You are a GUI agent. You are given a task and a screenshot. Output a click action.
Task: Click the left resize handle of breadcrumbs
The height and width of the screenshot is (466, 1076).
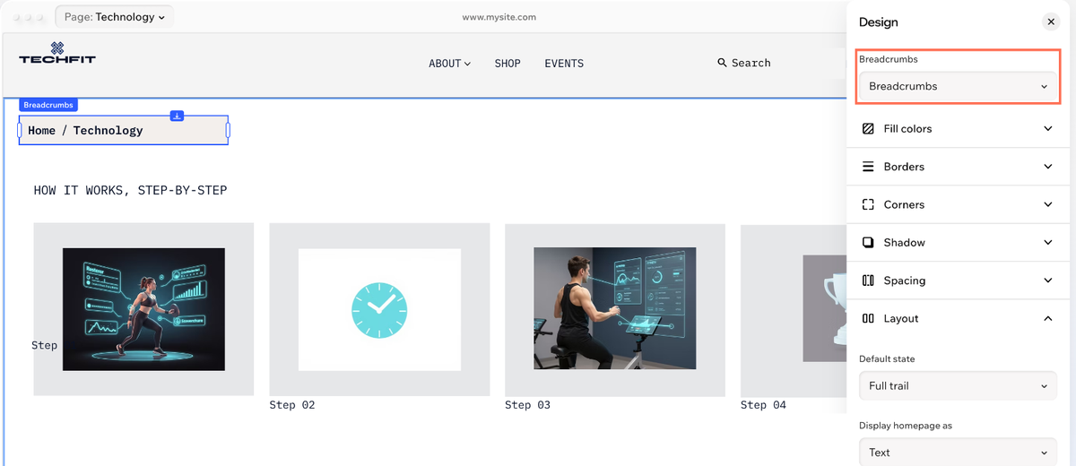pos(20,130)
